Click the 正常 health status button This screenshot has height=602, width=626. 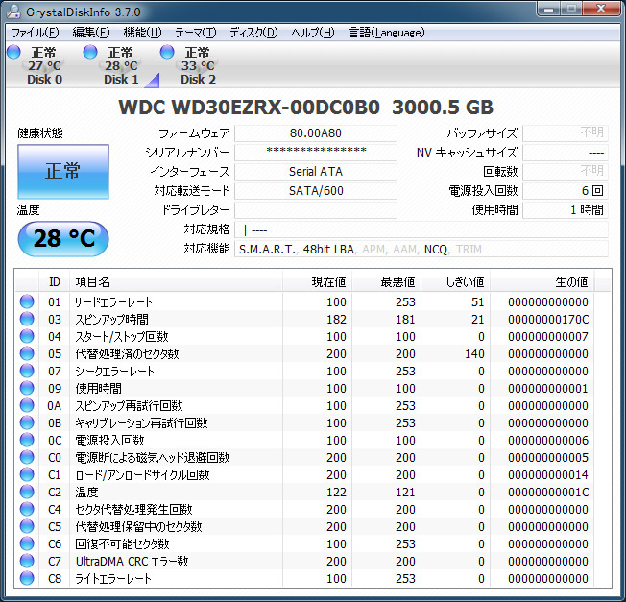tap(63, 172)
